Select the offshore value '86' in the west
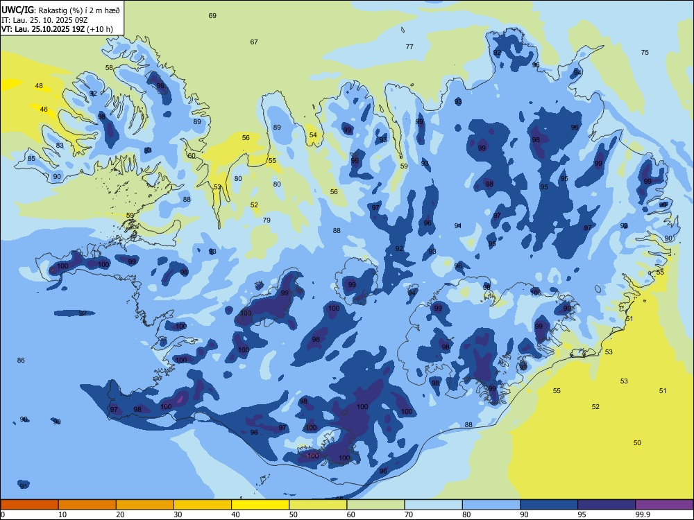This screenshot has width=694, height=520. [x=21, y=361]
